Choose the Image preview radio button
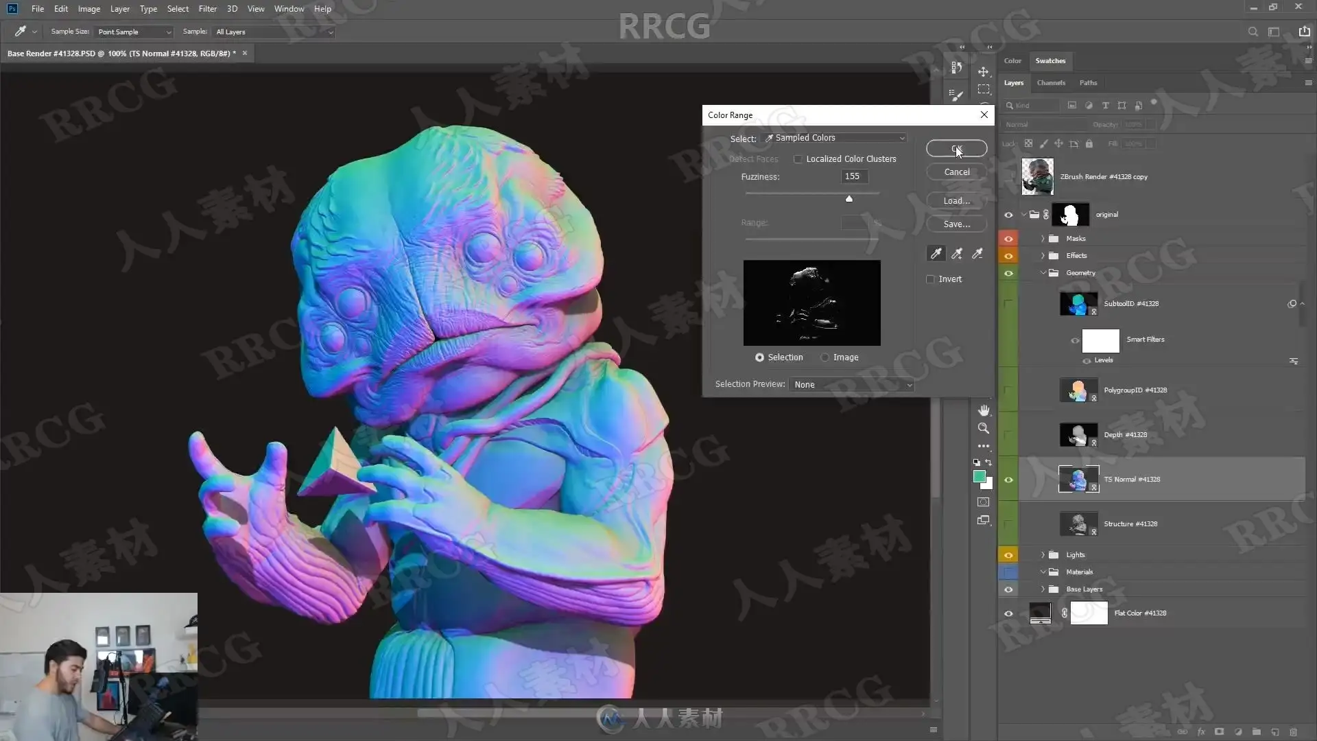The width and height of the screenshot is (1317, 741). pyautogui.click(x=825, y=357)
